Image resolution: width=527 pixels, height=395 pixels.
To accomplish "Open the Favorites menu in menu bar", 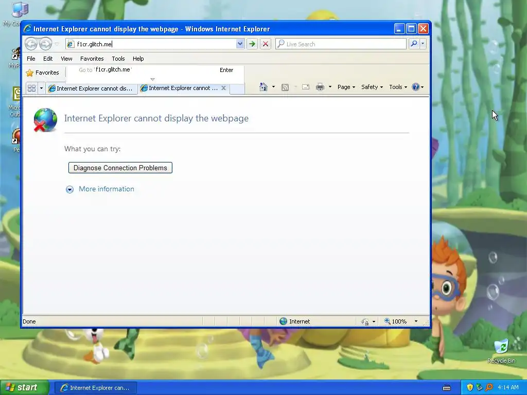I will [x=92, y=59].
